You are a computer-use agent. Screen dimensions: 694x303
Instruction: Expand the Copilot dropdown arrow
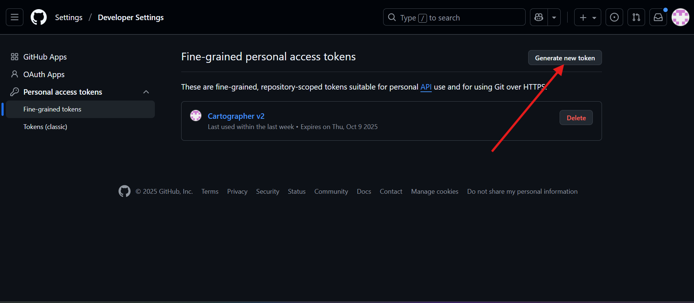tap(554, 17)
